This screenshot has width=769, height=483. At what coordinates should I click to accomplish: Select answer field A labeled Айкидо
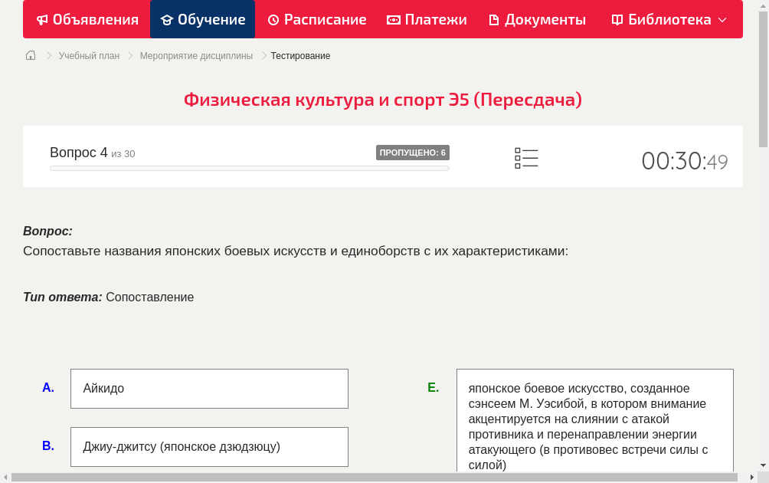tap(209, 388)
